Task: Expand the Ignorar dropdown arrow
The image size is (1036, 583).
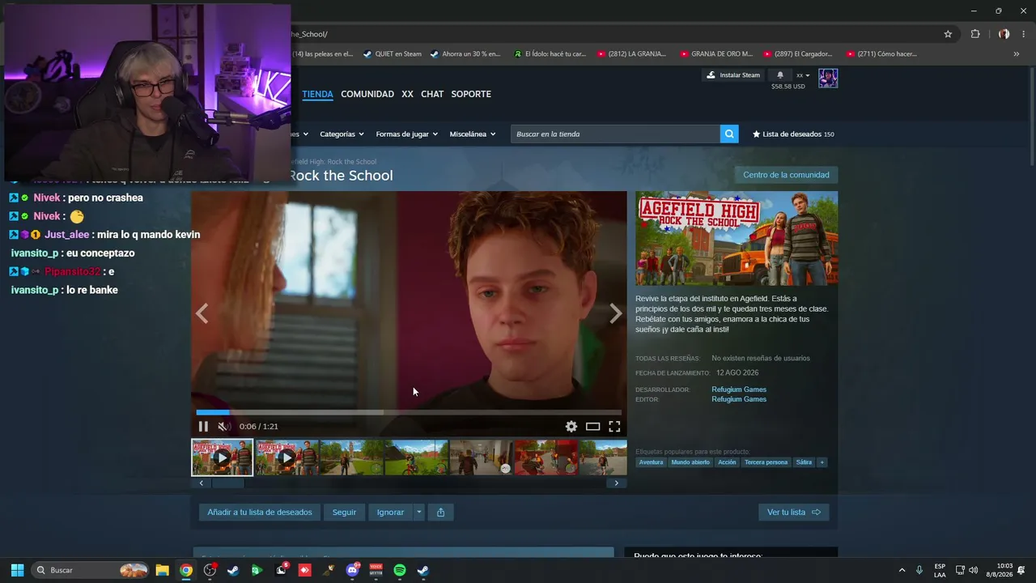Action: (418, 513)
